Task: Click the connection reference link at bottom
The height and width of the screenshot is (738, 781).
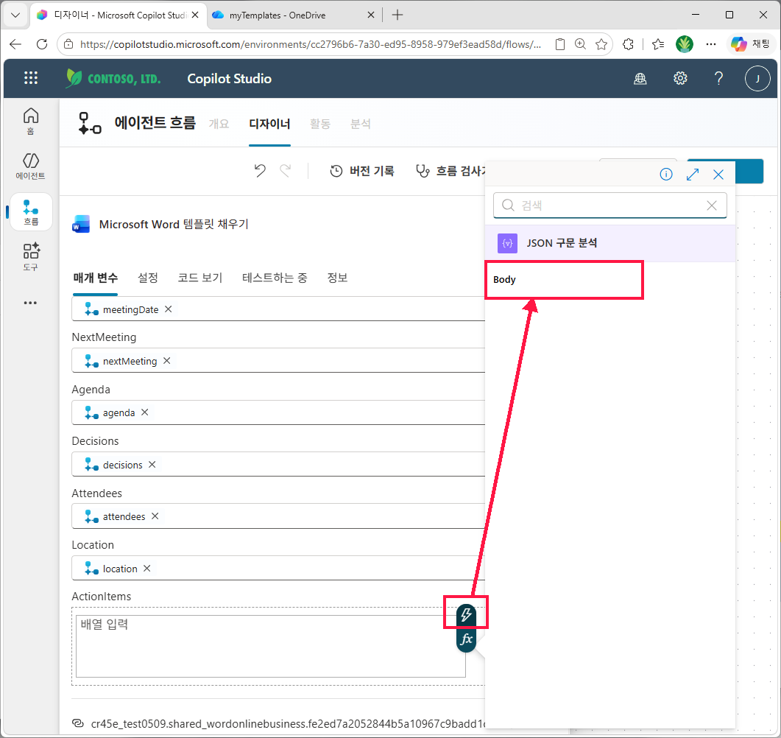Action: tap(288, 723)
